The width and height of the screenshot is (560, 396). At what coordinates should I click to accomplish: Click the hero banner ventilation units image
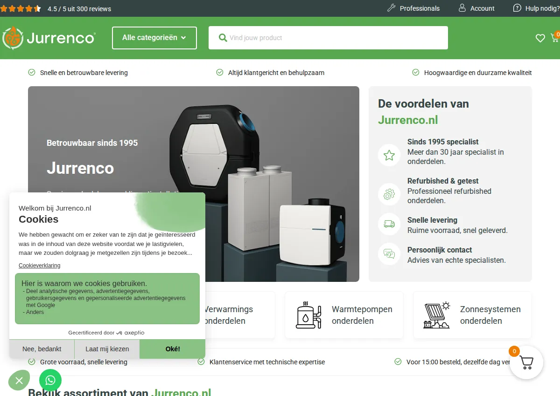(257, 186)
